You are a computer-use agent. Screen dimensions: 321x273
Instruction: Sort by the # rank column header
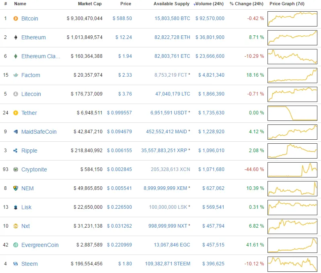click(x=6, y=4)
